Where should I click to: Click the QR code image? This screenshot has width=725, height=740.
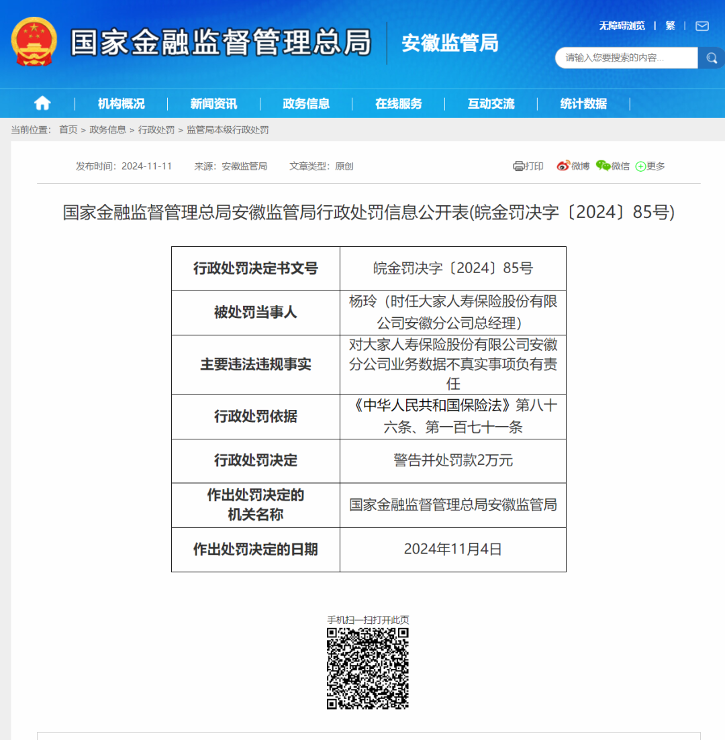367,668
